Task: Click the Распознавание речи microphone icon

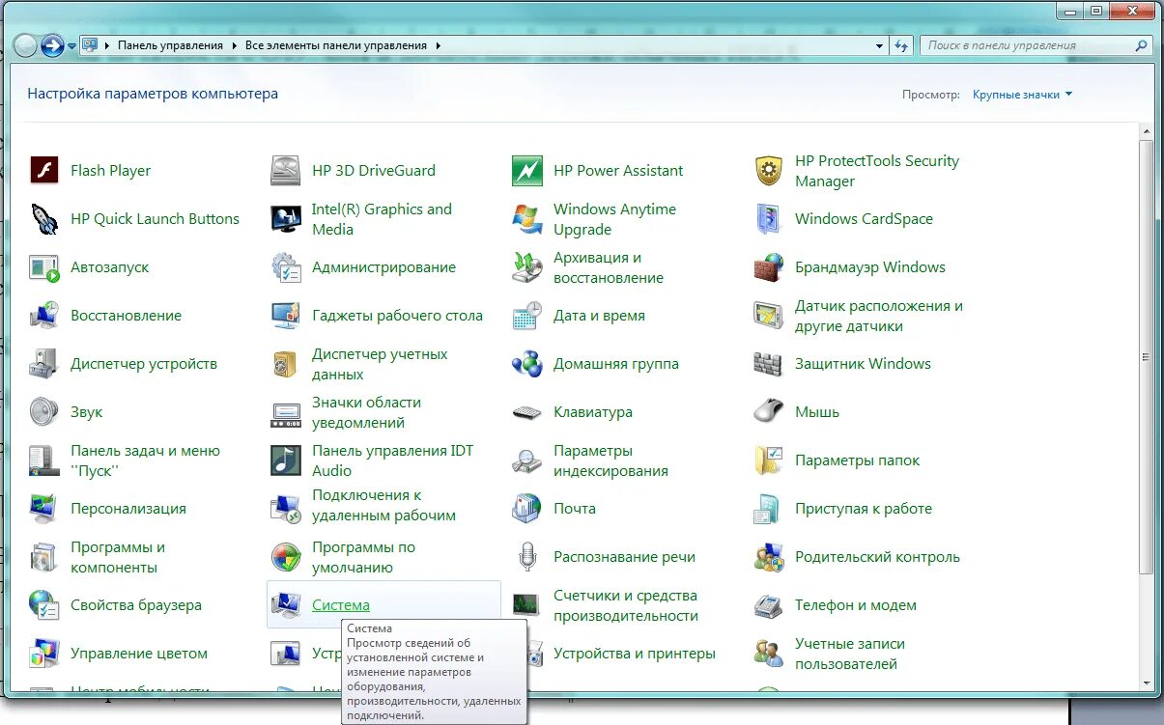Action: (x=527, y=557)
